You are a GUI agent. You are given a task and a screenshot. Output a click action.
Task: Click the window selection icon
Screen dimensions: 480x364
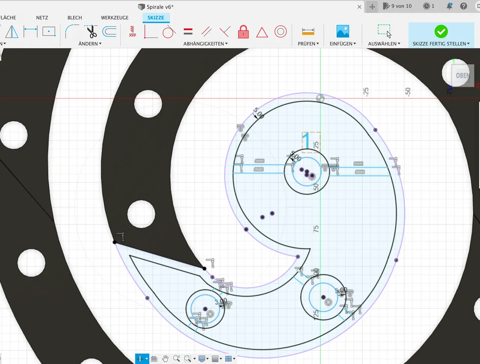coord(384,31)
